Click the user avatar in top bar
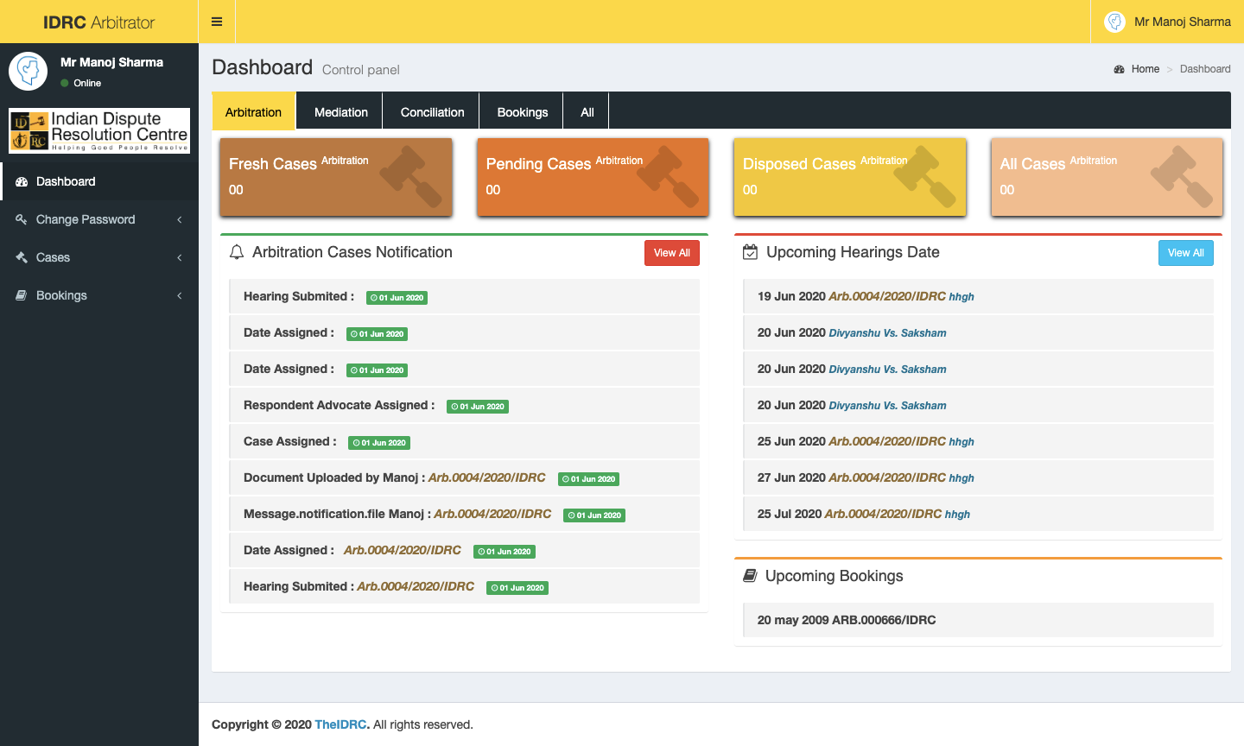 pos(1115,22)
